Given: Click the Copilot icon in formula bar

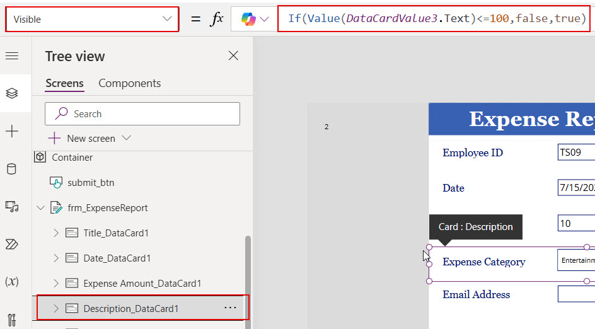Looking at the screenshot, I should click(248, 19).
